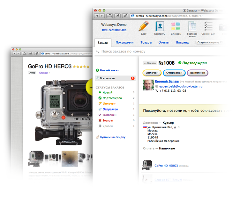Filter orders by Удален status
The height and width of the screenshot is (199, 233).
[x=108, y=126]
